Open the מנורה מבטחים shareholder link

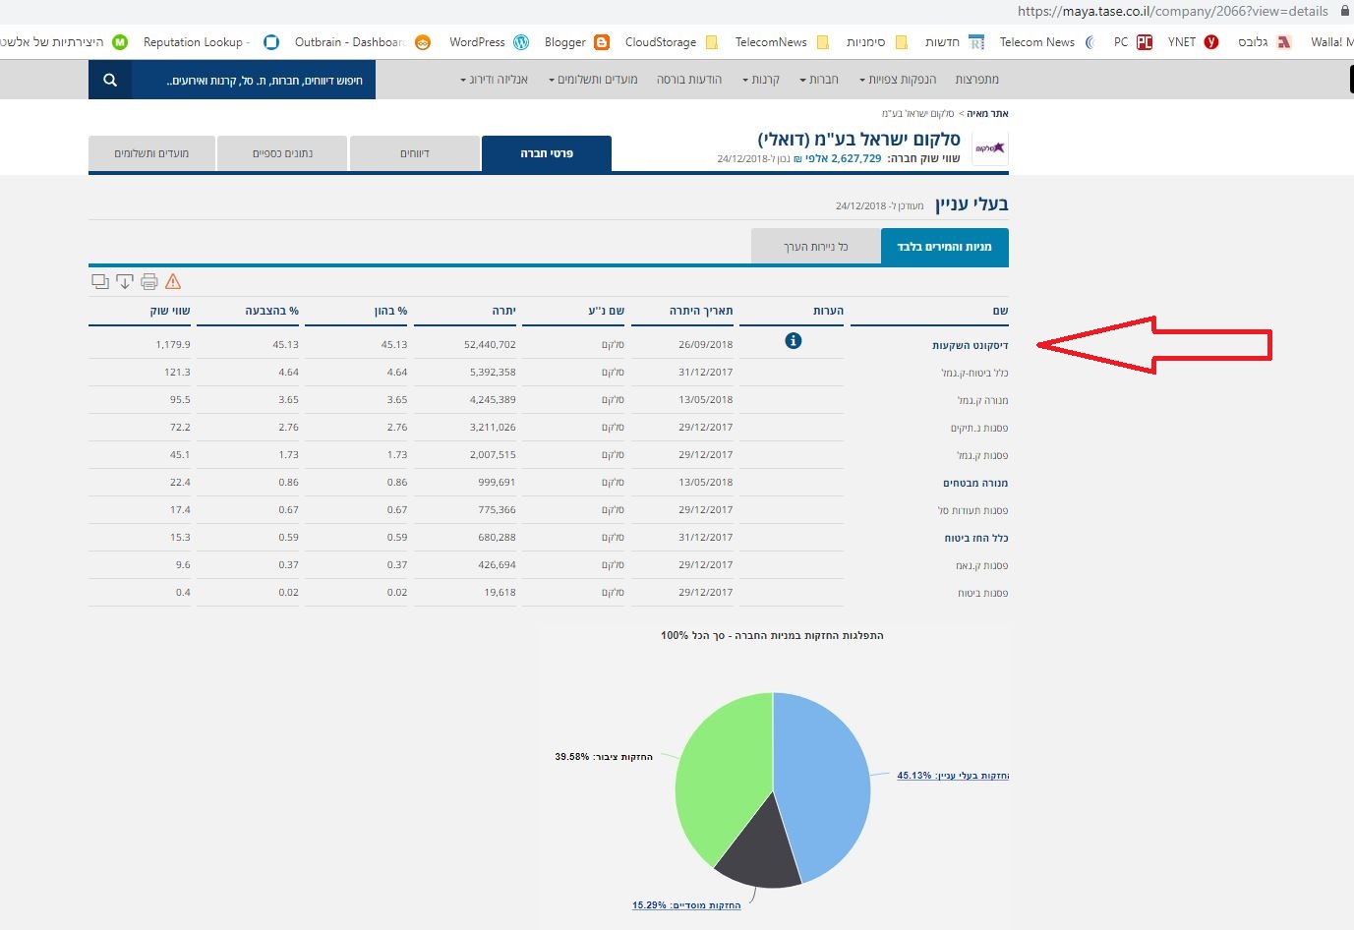(x=975, y=483)
